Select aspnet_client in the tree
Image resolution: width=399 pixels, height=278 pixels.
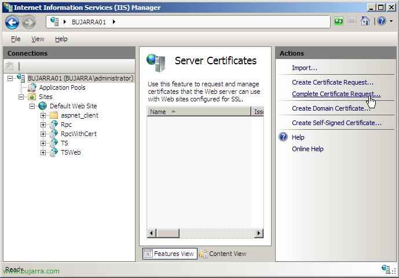(x=79, y=115)
